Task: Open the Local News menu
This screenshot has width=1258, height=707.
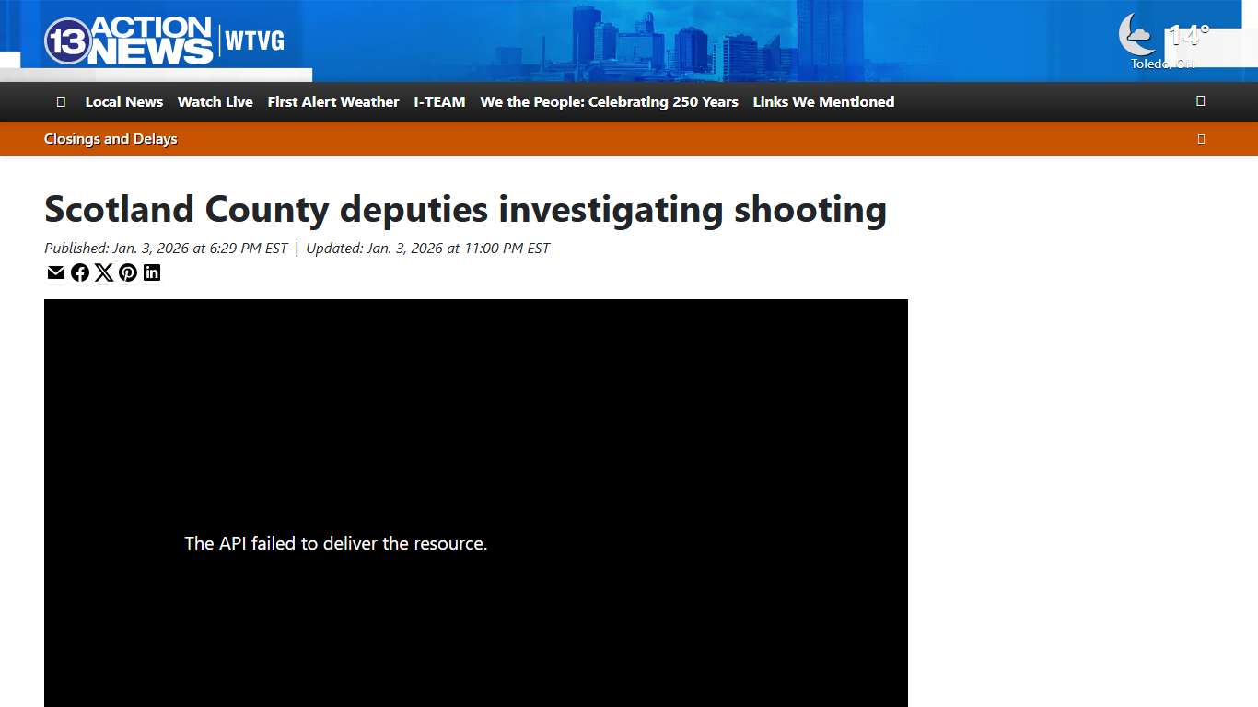Action: point(123,102)
